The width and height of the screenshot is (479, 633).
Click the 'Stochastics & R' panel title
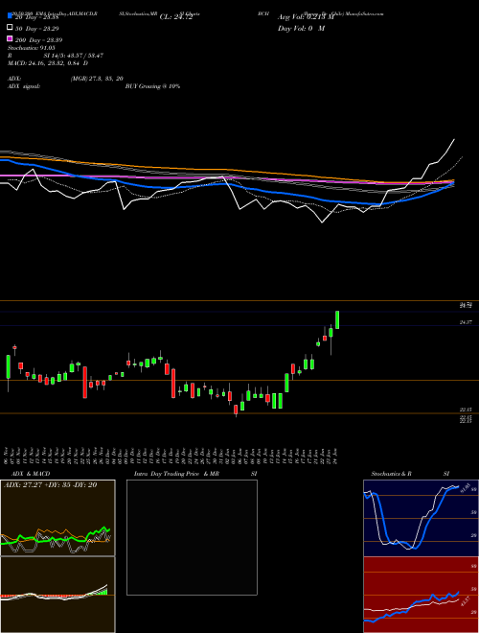pyautogui.click(x=391, y=474)
